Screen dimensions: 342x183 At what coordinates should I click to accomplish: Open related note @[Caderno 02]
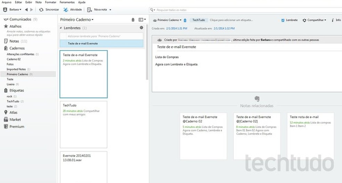click(257, 136)
